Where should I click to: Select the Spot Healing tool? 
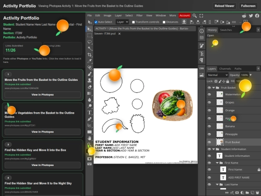click(x=89, y=67)
